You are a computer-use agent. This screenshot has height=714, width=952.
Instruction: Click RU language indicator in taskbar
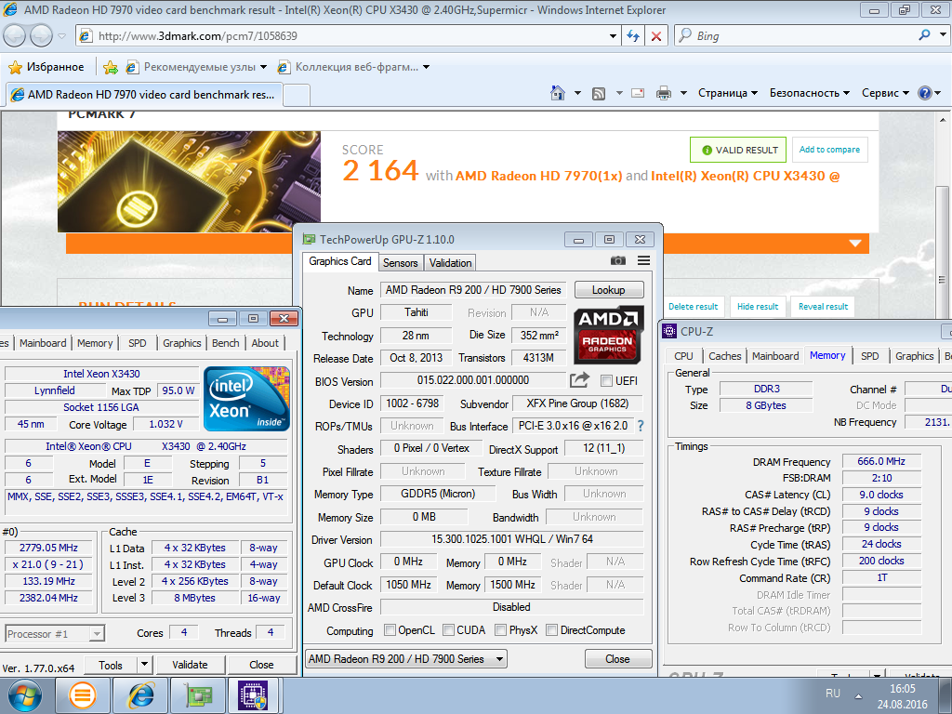(833, 694)
